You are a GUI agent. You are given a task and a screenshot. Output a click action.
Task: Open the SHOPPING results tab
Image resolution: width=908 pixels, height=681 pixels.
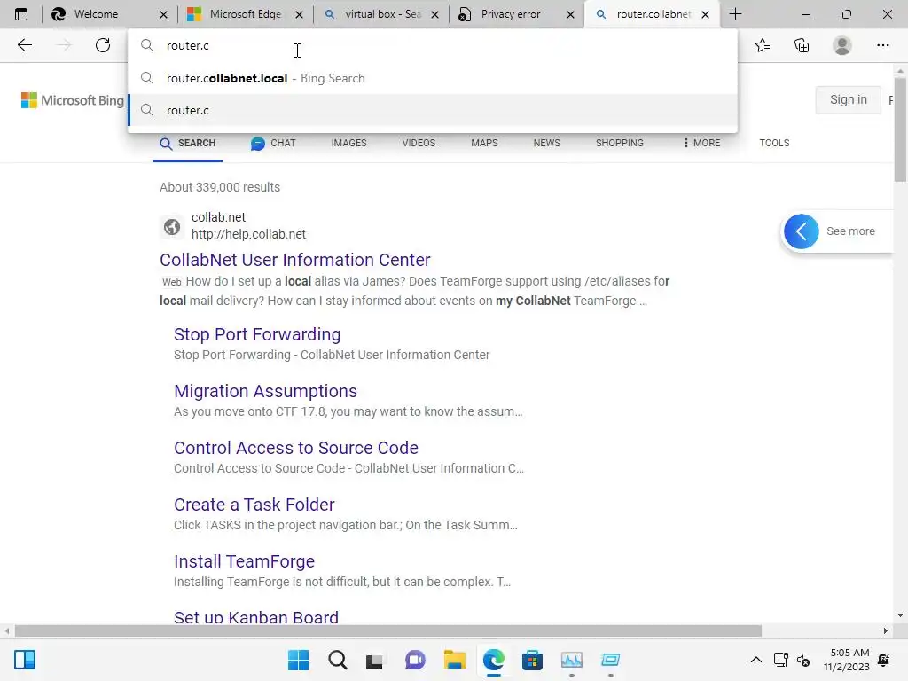point(620,143)
